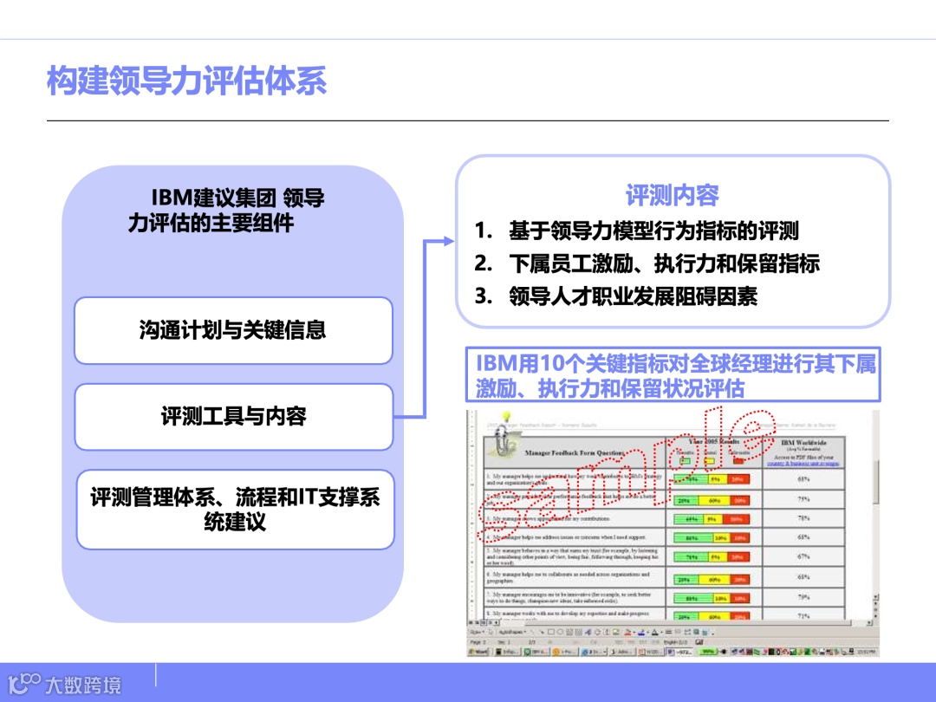
Task: Click the 大数跨境 logo in footer
Action: click(64, 684)
